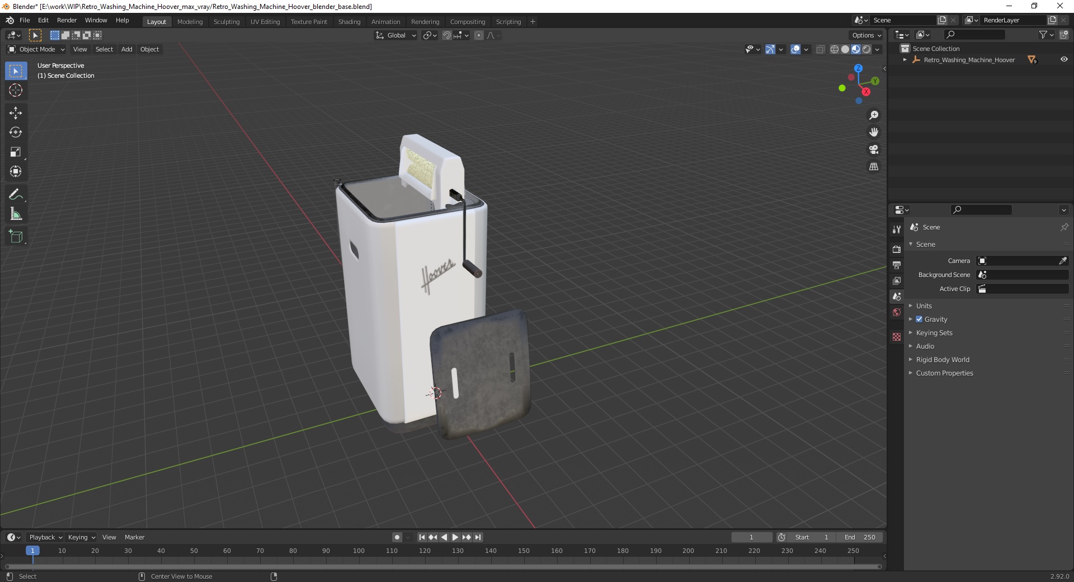The width and height of the screenshot is (1074, 582).
Task: Switch to Wireframe shading mode
Action: coord(835,49)
